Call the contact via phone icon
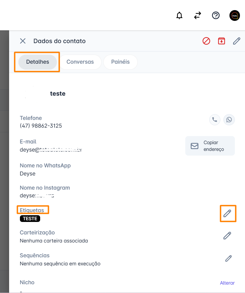 (x=215, y=120)
